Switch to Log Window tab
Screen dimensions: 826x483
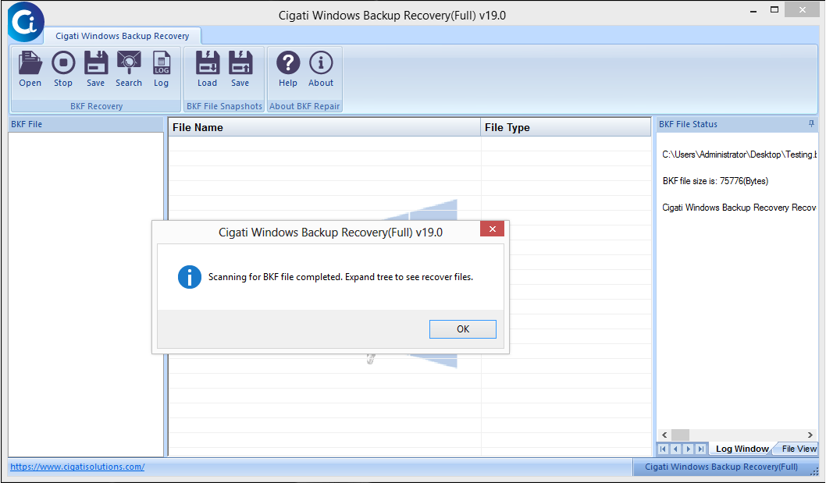pyautogui.click(x=742, y=449)
